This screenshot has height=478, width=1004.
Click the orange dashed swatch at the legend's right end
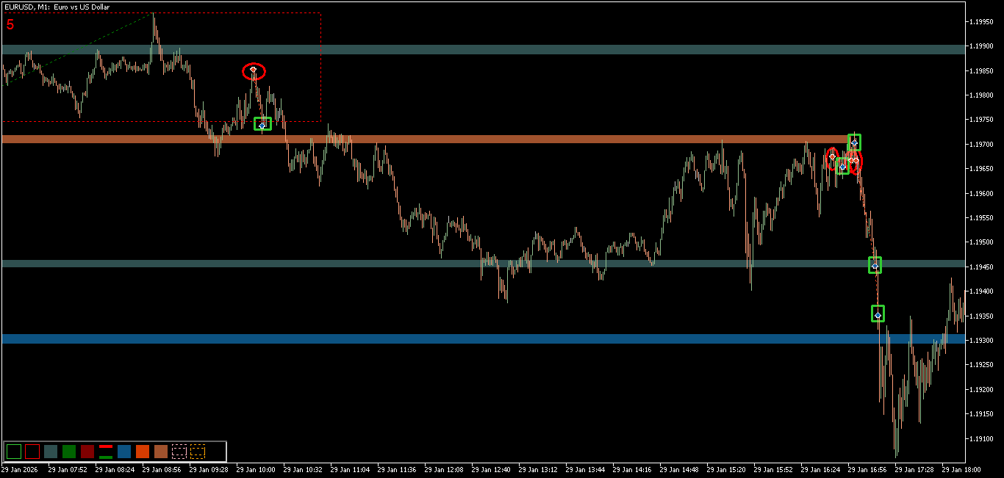(x=198, y=452)
